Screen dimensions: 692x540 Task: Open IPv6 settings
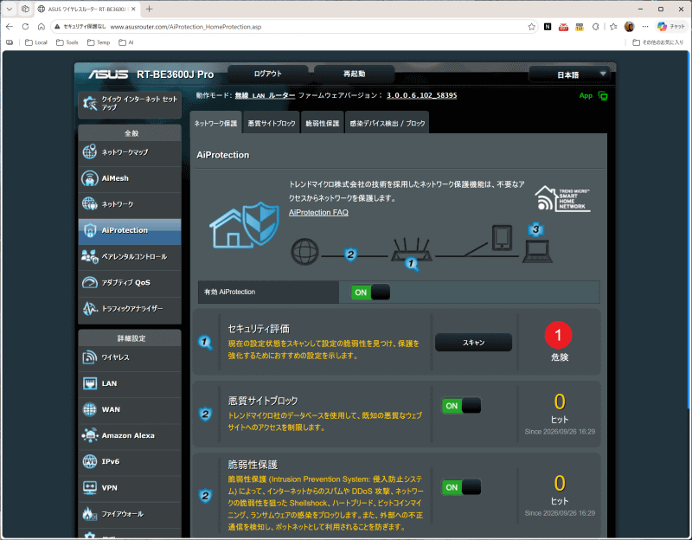pos(130,461)
